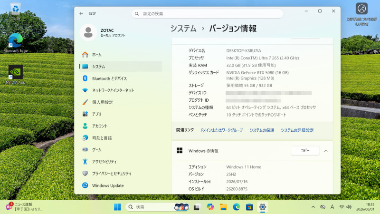The image size is (380, 214).
Task: Collapse the Windows の情報 section
Action: point(326,151)
